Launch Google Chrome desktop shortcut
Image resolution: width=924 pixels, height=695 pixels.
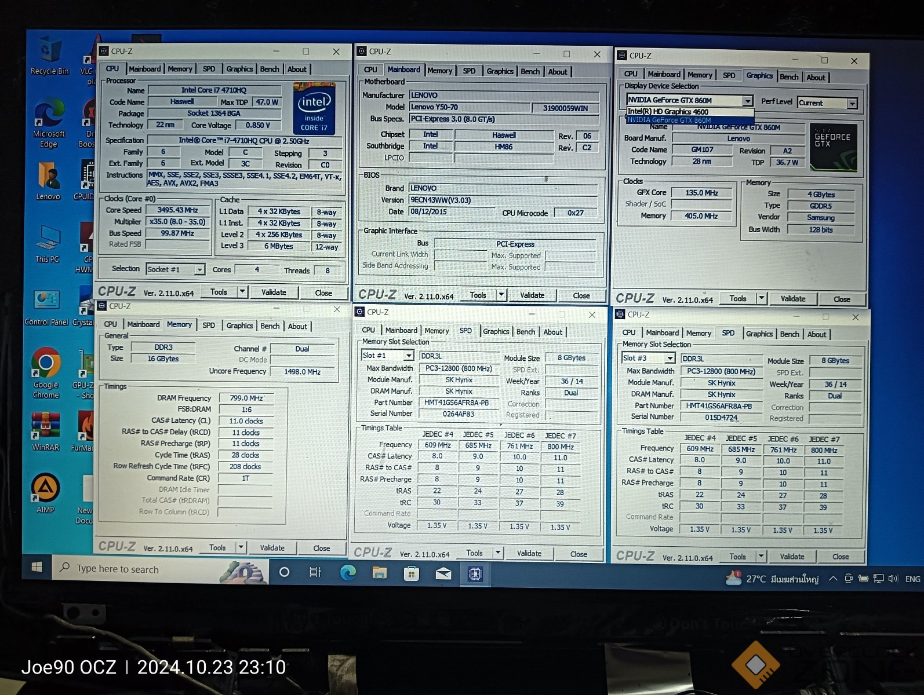tap(46, 374)
